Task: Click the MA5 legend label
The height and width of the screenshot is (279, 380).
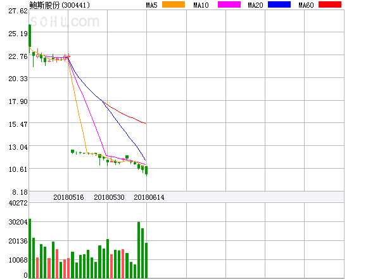Action: pos(151,5)
